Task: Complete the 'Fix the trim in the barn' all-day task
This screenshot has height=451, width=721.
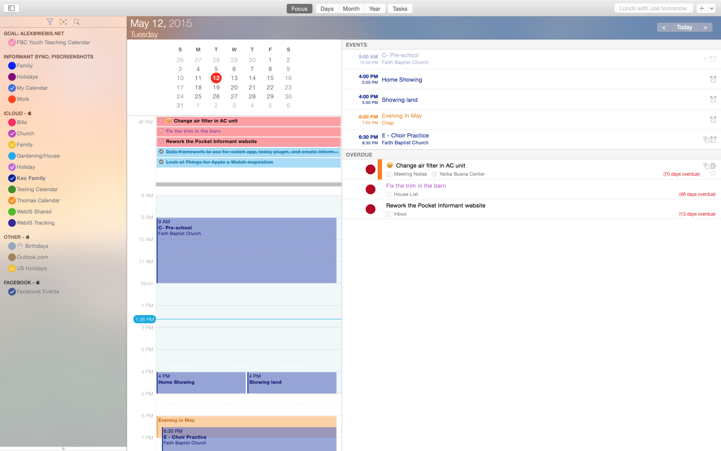Action: click(x=161, y=131)
